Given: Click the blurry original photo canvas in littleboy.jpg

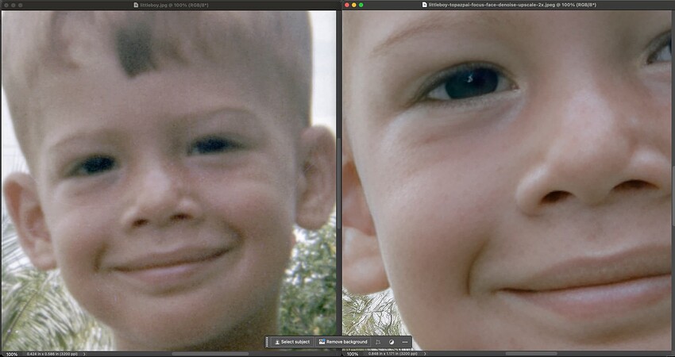Looking at the screenshot, I should pyautogui.click(x=168, y=180).
